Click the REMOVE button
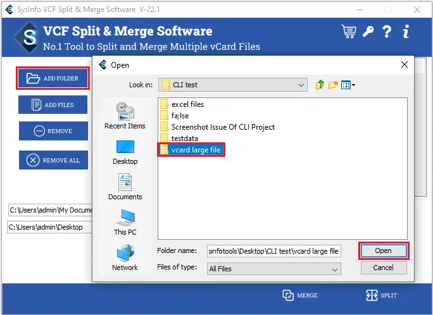Viewport: 433px width, 315px height. coord(53,131)
